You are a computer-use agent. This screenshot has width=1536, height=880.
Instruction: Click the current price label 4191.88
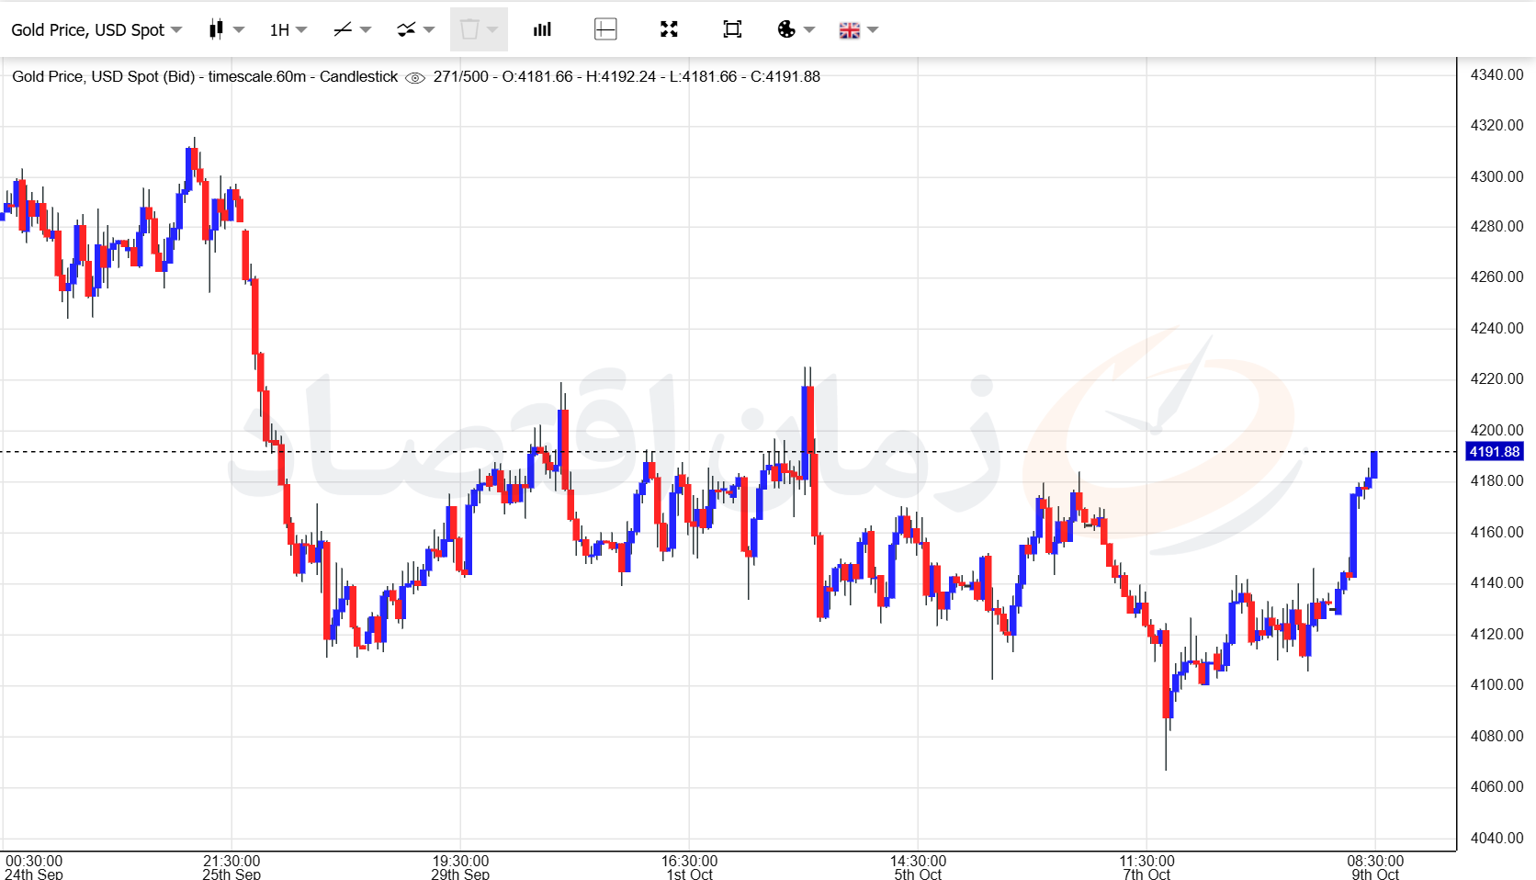[1494, 452]
